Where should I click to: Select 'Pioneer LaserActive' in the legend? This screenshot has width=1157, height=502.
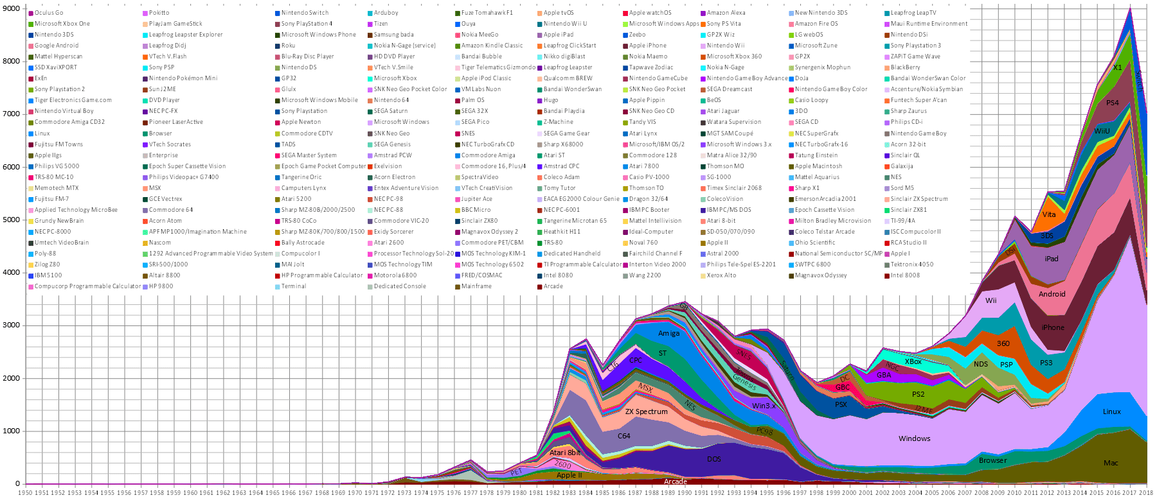(x=176, y=122)
